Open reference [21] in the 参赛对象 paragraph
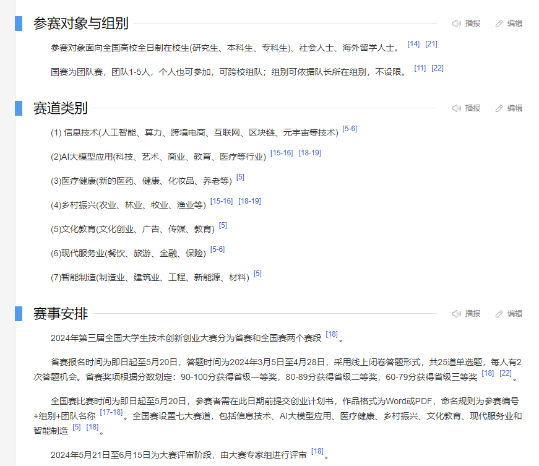This screenshot has height=466, width=539. tap(431, 44)
